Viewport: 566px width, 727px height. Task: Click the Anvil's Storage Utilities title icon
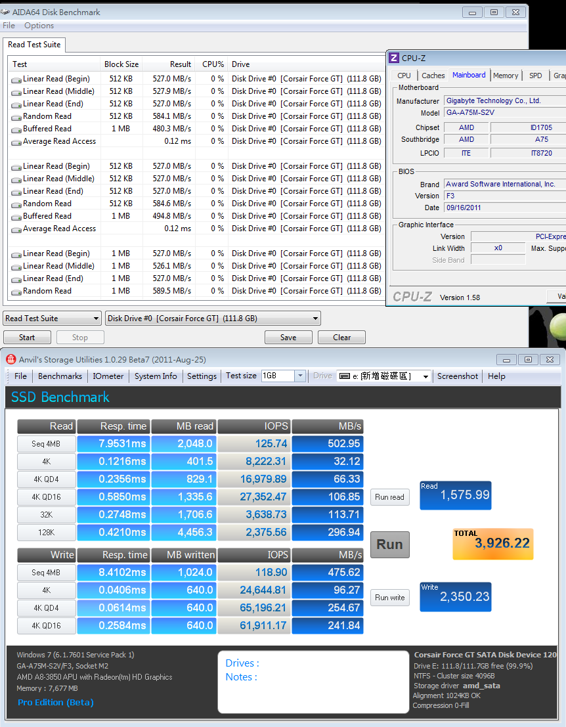click(x=11, y=359)
